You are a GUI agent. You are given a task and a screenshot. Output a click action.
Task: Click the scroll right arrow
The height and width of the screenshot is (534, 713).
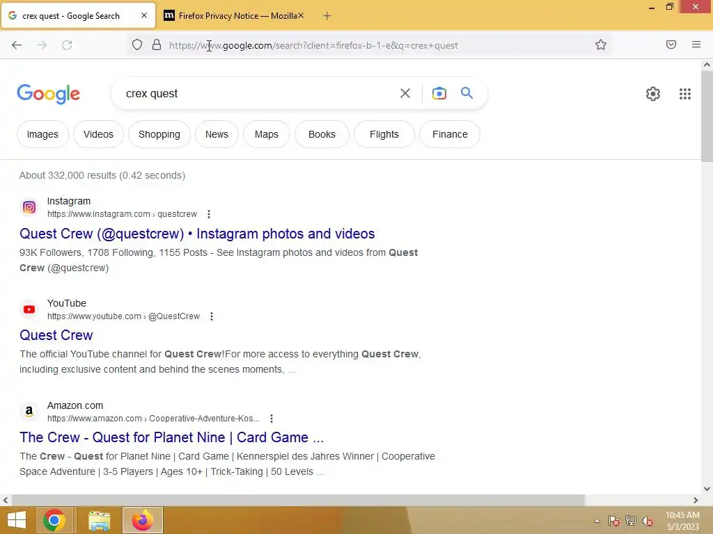coord(696,500)
